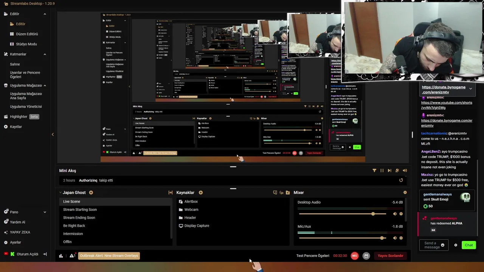Screen dimensions: 484x272
Task: Mute event sounds in Mini Akış
Action: click(x=405, y=171)
